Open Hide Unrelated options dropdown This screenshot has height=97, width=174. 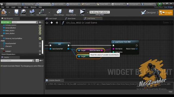(x=49, y=13)
